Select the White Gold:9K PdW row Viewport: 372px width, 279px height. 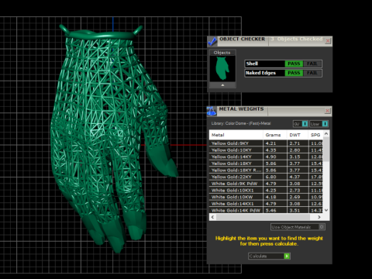tap(266, 184)
